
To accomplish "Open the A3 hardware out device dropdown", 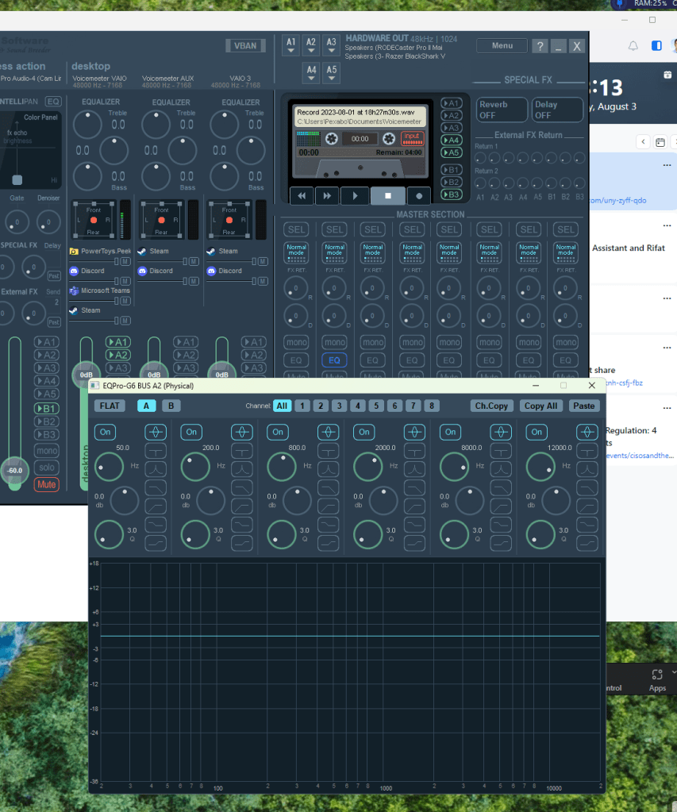I will (x=331, y=45).
